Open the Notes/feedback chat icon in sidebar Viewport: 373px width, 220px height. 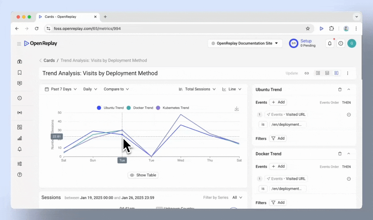point(20,83)
